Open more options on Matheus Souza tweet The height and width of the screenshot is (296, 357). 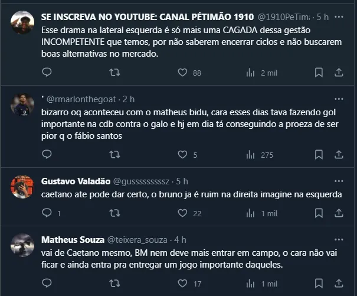pos(339,239)
